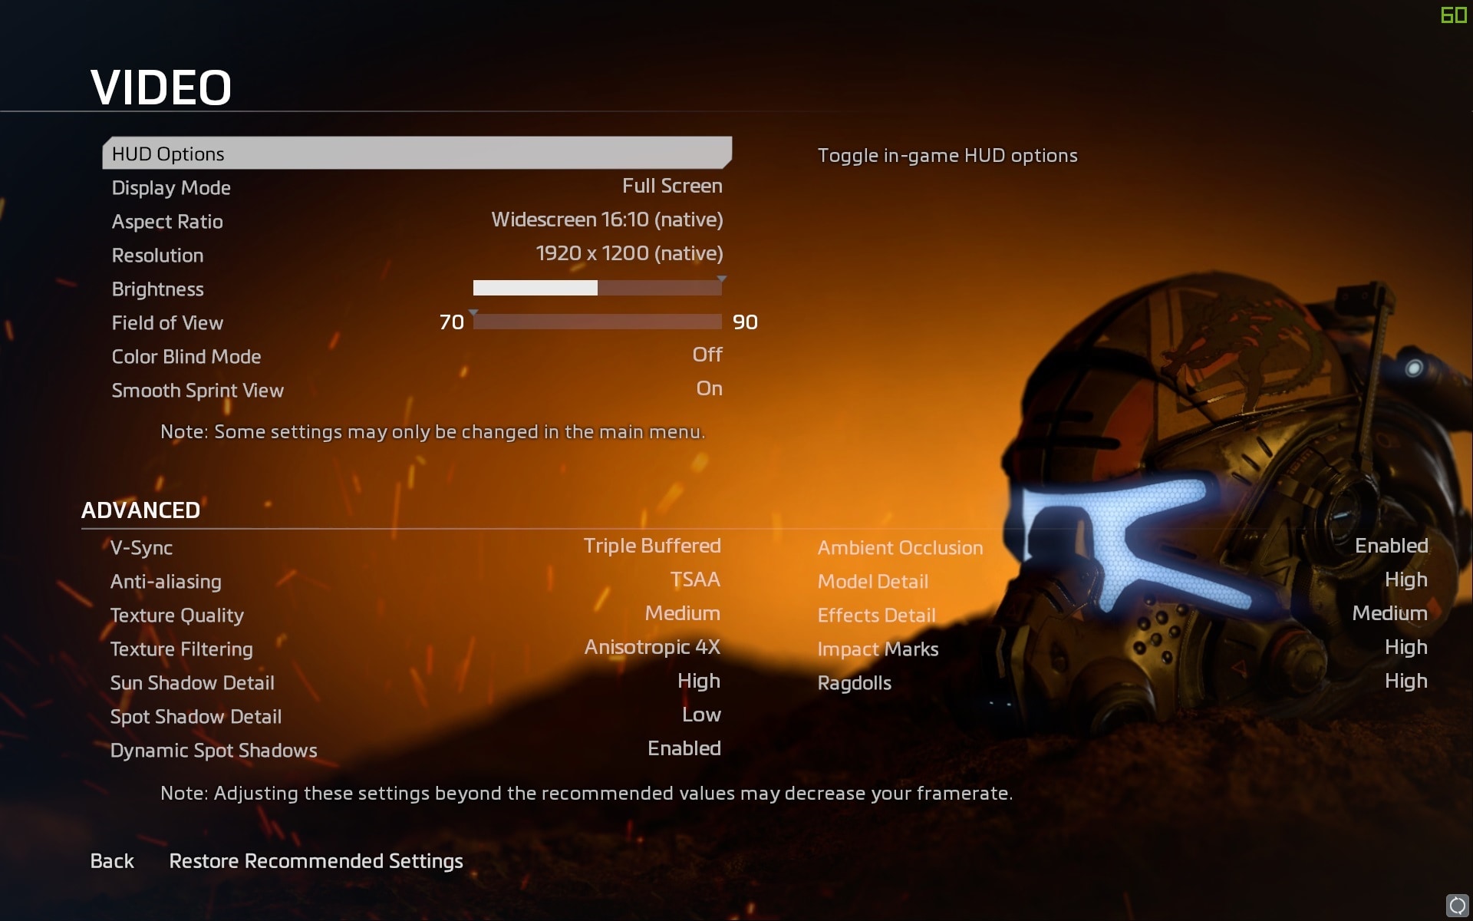Toggle Dynamic Spot Shadows enabled
The height and width of the screenshot is (921, 1473).
pyautogui.click(x=686, y=749)
